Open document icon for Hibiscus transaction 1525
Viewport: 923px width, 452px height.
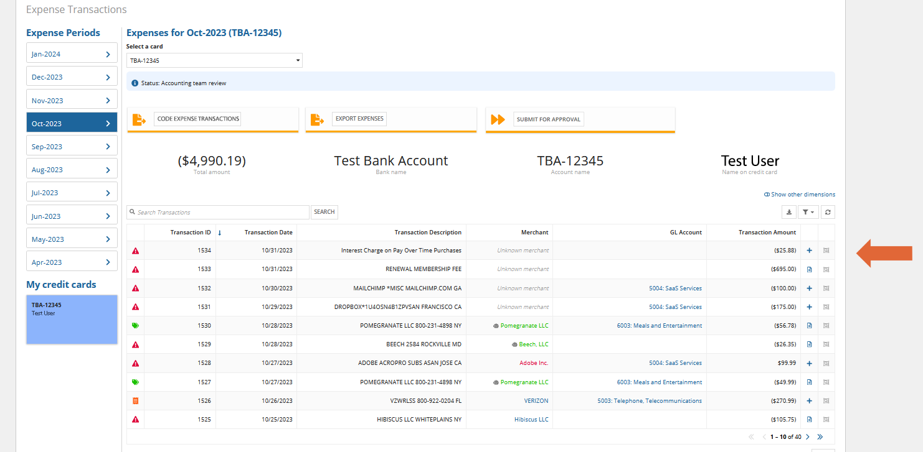point(810,420)
